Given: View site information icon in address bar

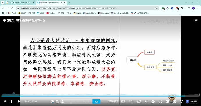Looking at the screenshot, I should pos(18,8).
